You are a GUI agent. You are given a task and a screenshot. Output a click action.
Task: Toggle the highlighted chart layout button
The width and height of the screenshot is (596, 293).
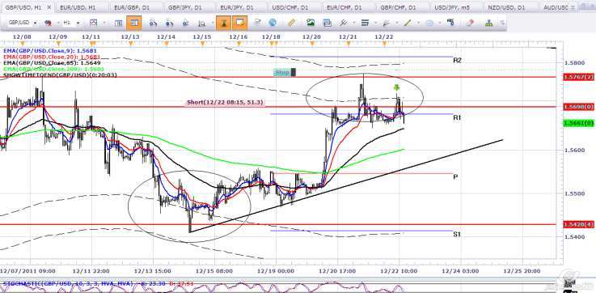point(134,23)
